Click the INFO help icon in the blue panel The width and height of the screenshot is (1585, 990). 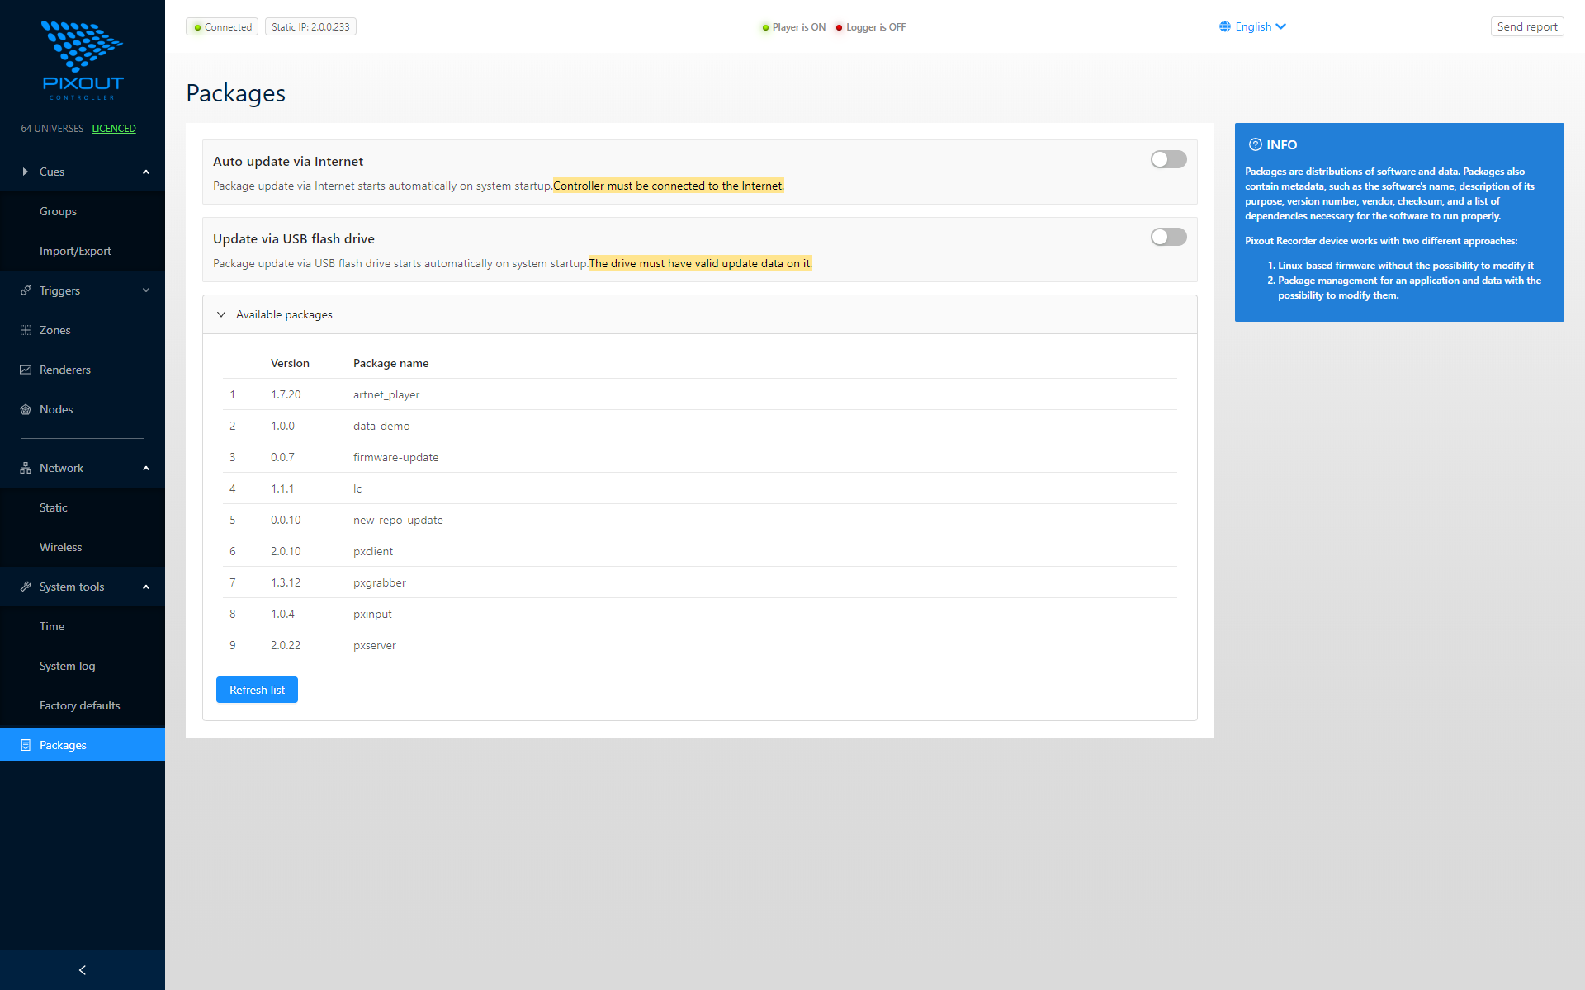(1256, 144)
